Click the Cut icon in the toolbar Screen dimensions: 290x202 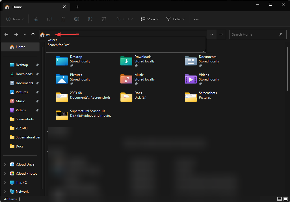(x=36, y=19)
